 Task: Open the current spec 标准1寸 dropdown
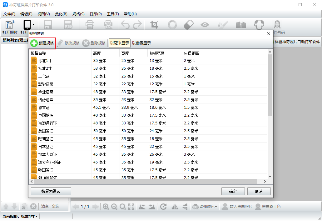click(29, 216)
